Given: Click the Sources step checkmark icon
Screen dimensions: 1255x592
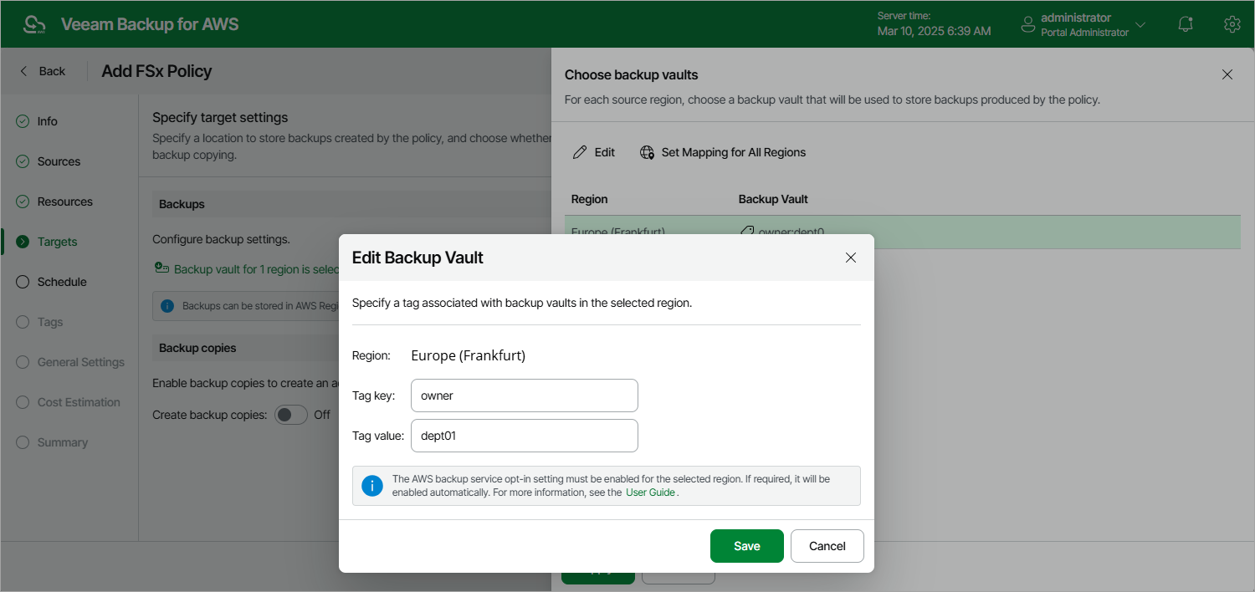Looking at the screenshot, I should point(23,161).
